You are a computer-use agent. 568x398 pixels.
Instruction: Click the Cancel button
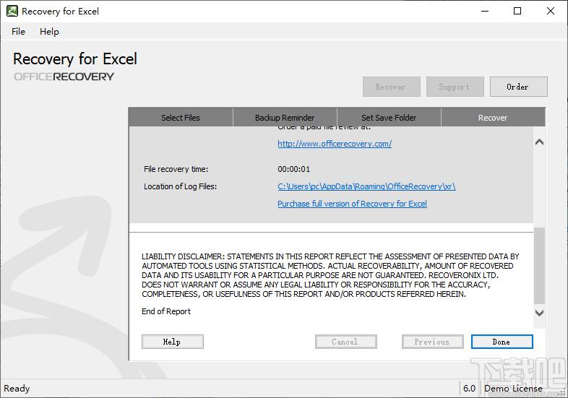coord(346,342)
